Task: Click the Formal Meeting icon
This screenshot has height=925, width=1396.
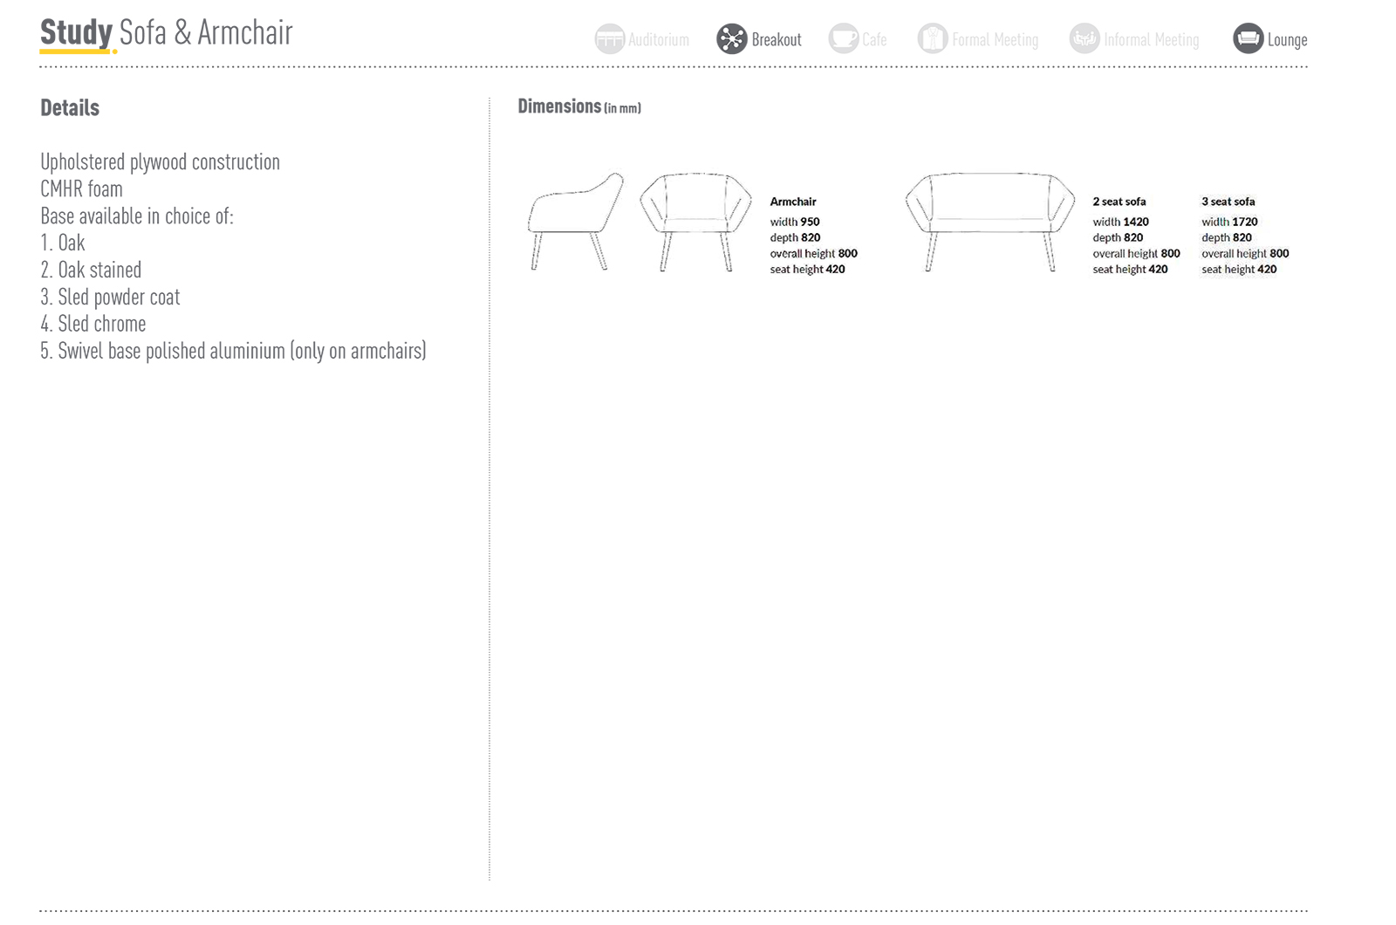Action: coord(932,39)
